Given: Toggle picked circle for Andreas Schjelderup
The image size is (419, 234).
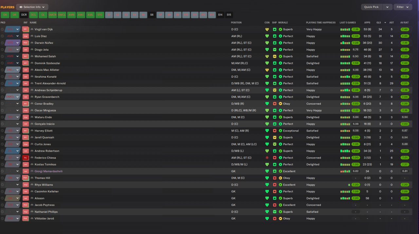Looking at the screenshot, I should click(2, 90).
